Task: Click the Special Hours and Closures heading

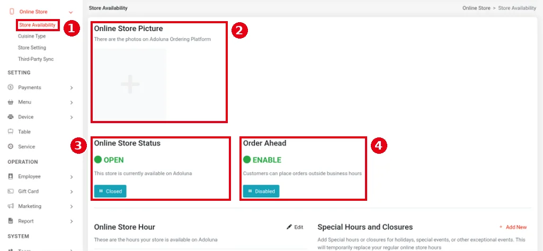Action: (x=365, y=227)
